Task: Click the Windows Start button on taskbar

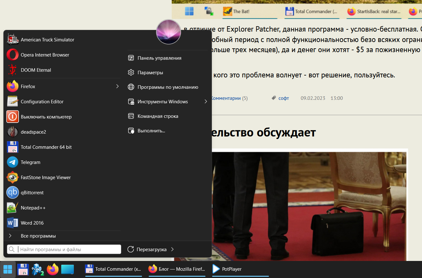Action: pyautogui.click(x=8, y=269)
